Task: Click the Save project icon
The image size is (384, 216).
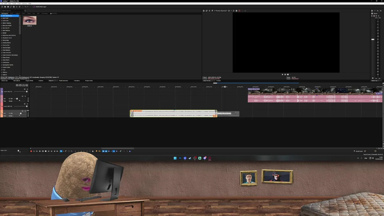Action: click(x=8, y=7)
